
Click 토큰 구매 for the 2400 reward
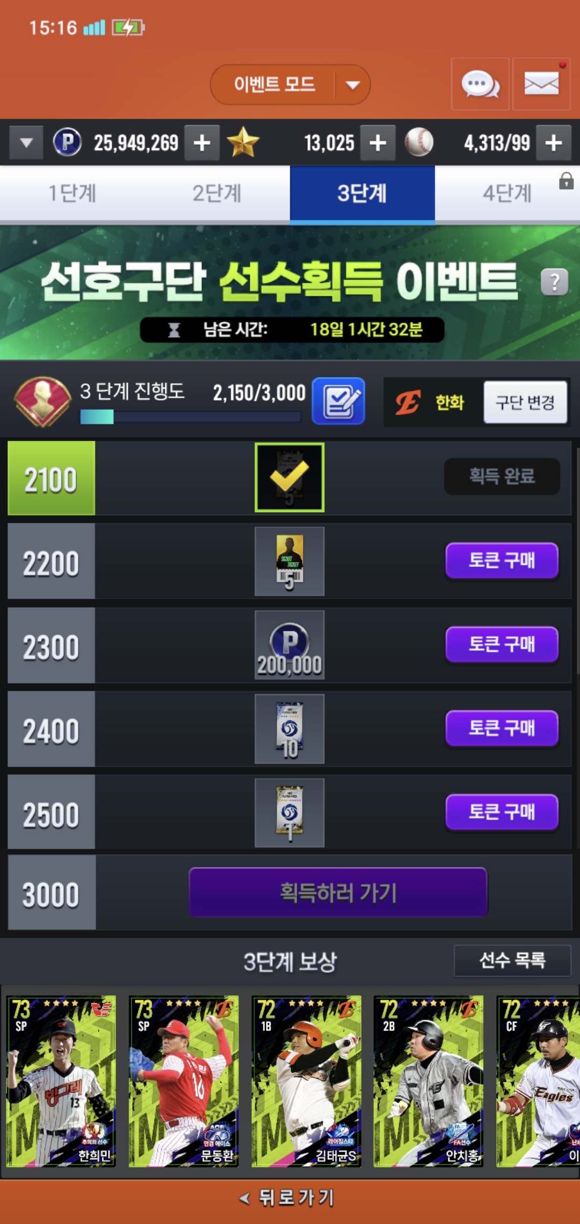click(x=502, y=728)
